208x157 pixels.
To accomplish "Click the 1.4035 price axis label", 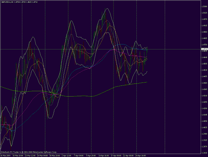I will click(x=204, y=128).
